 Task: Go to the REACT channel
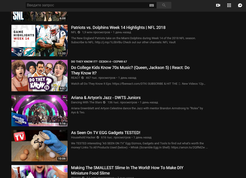[x=75, y=78]
